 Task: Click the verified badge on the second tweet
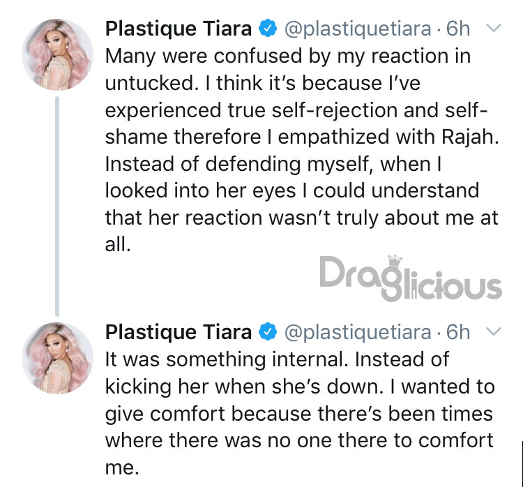coord(268,332)
